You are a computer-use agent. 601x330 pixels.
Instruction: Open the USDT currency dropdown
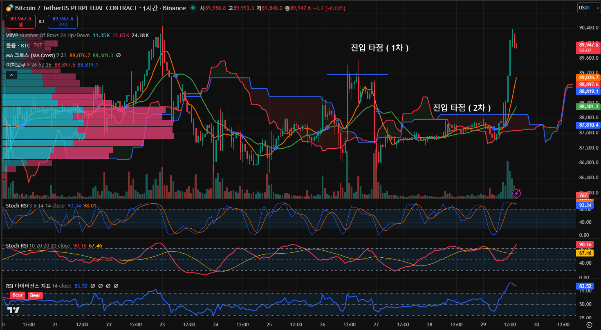click(x=589, y=7)
